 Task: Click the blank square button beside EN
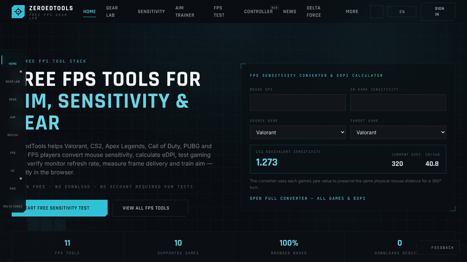[x=377, y=12]
